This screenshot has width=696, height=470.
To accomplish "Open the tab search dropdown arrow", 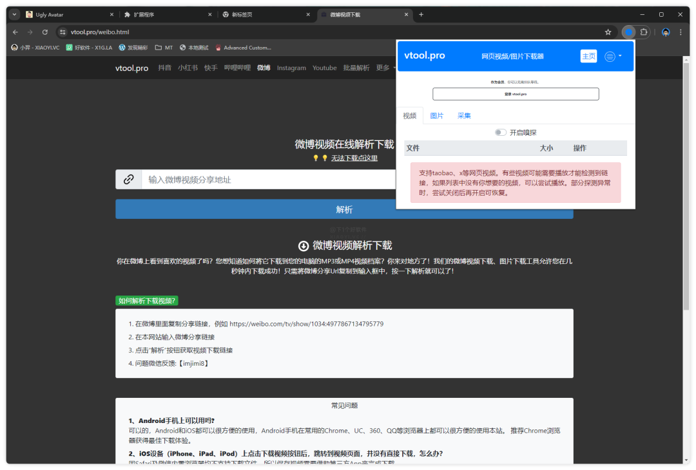I will (x=14, y=15).
